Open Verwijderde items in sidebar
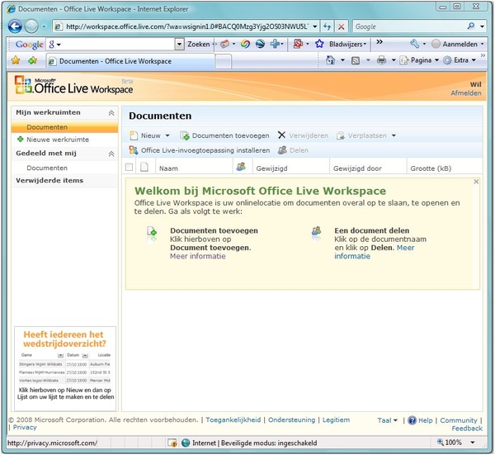495x455 pixels. tap(49, 180)
